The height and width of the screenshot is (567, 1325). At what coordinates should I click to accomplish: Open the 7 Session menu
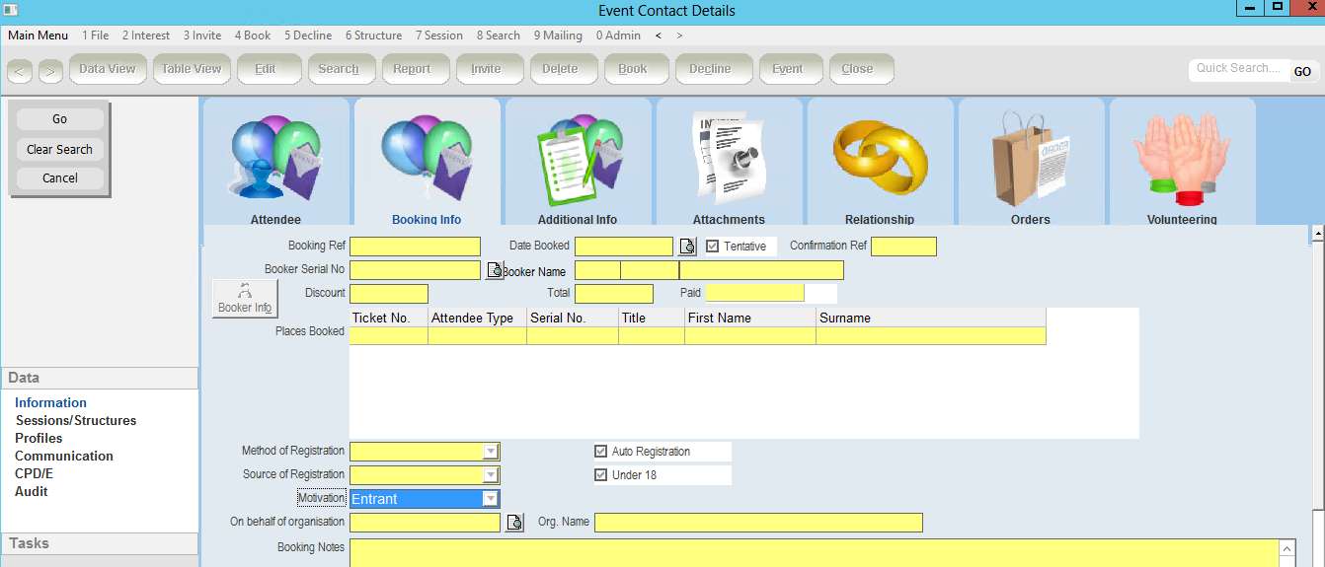coord(438,35)
